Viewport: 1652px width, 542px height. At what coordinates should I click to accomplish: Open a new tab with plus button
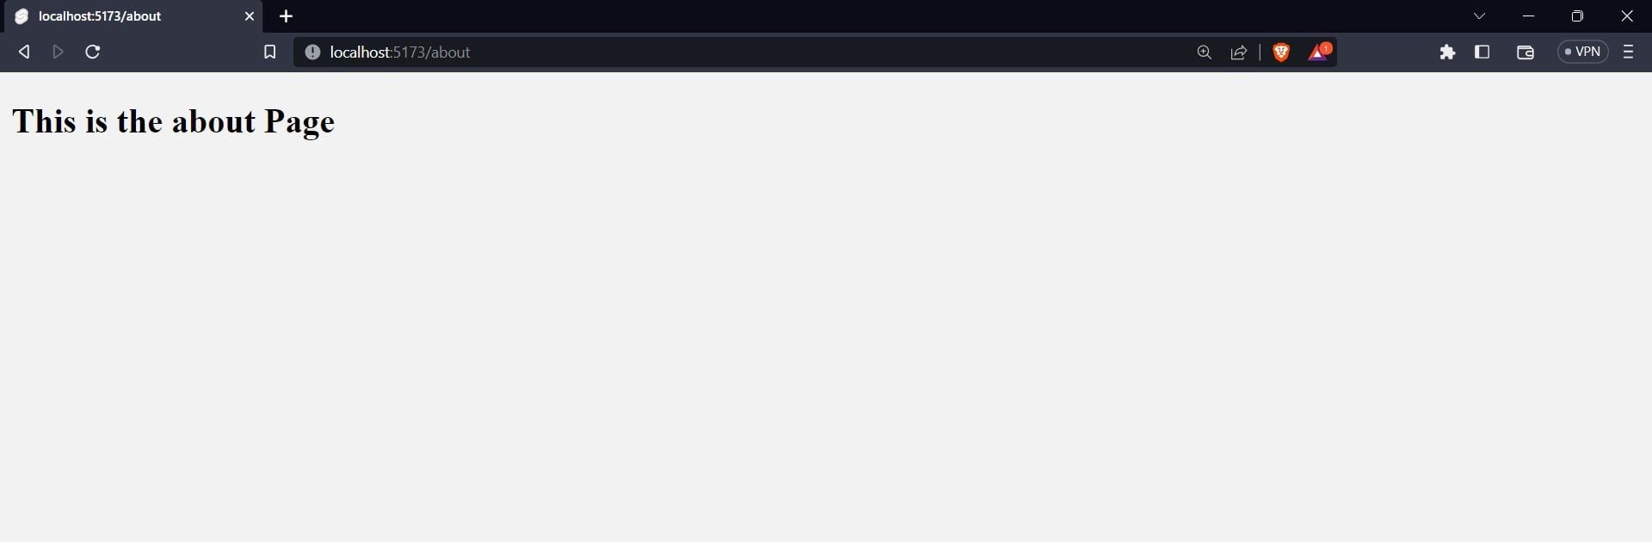coord(287,16)
